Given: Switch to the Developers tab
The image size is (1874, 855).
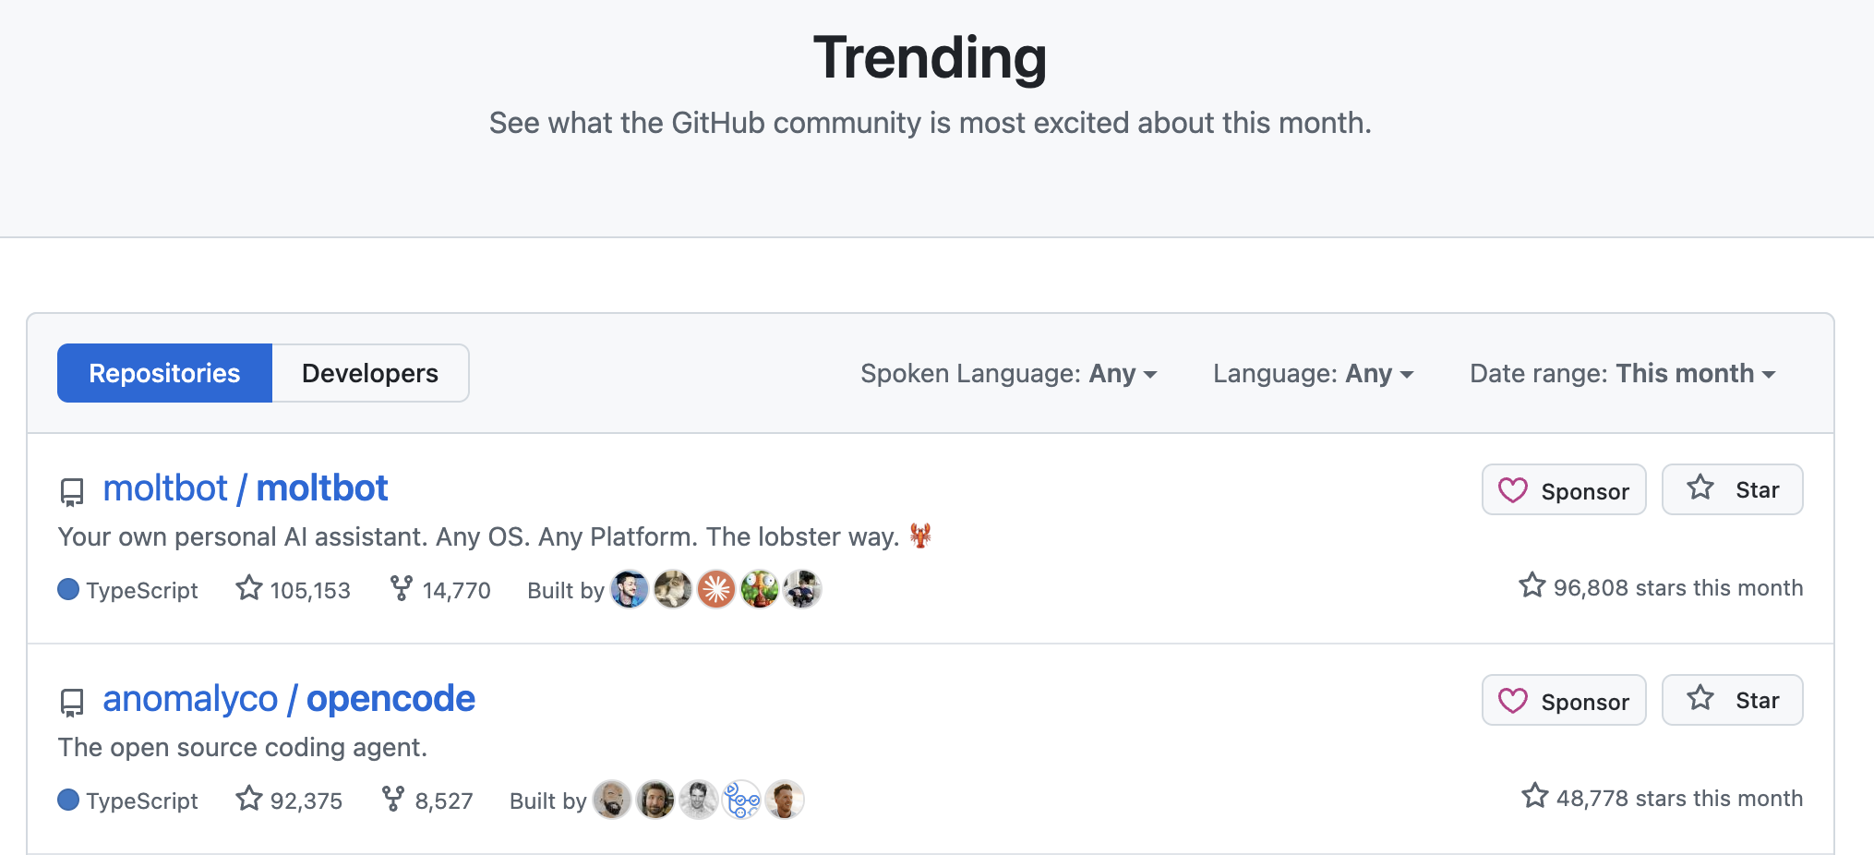Looking at the screenshot, I should (369, 373).
